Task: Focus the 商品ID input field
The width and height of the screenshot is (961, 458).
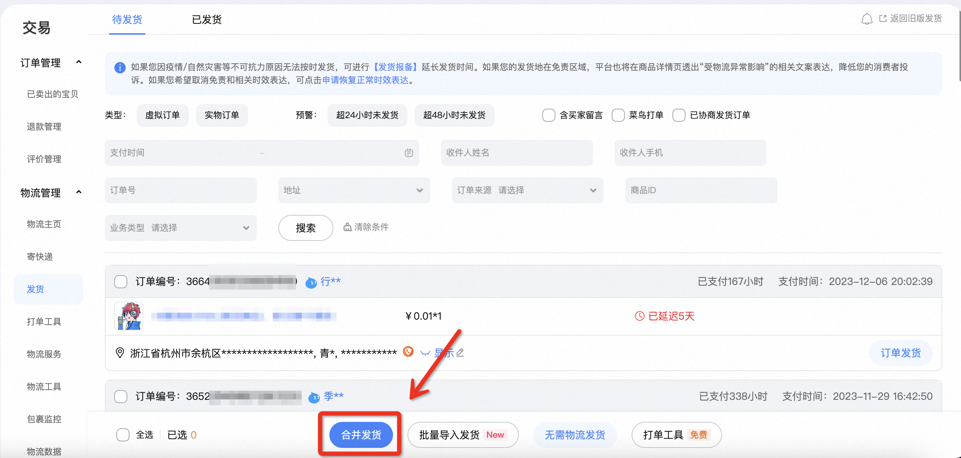Action: (x=701, y=190)
